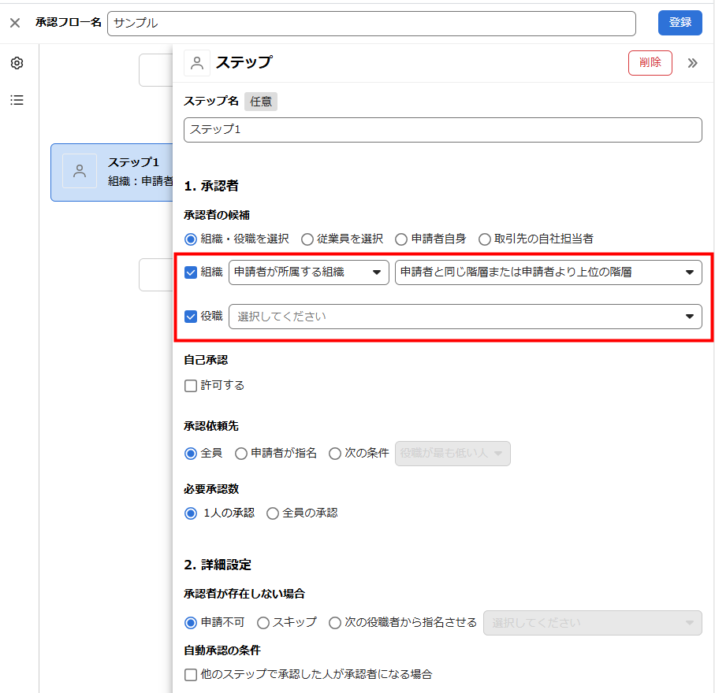
Task: Open the 申請者が所属する組織 dropdown
Action: click(308, 272)
